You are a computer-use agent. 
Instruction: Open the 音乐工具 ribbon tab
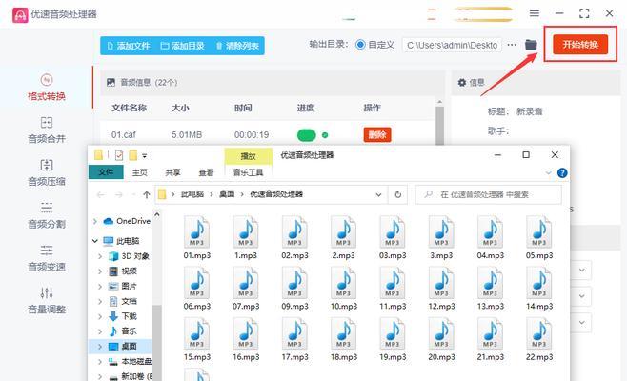click(248, 172)
